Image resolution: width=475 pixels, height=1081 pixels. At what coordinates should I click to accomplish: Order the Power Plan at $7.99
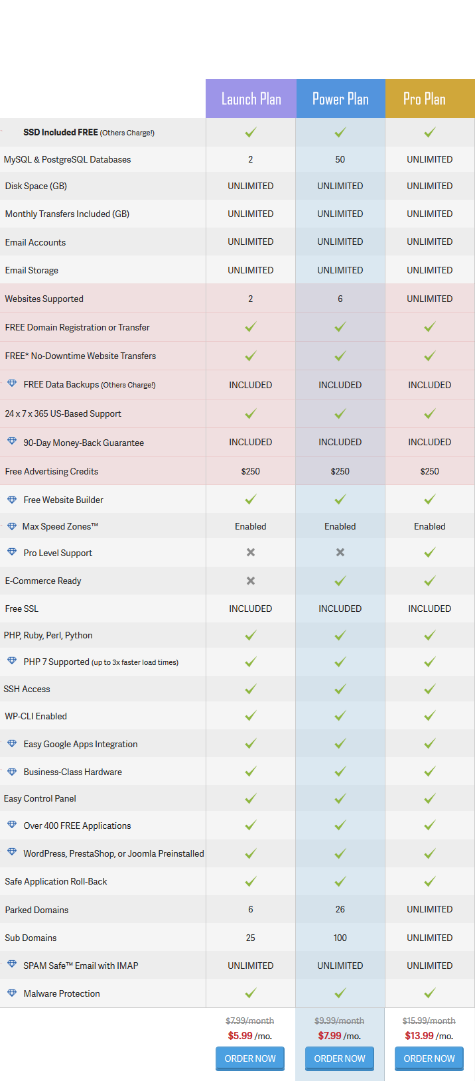(x=340, y=1058)
